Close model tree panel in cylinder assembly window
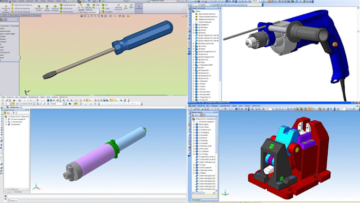Image resolution: width=360 pixels, height=203 pixels. coord(28,110)
